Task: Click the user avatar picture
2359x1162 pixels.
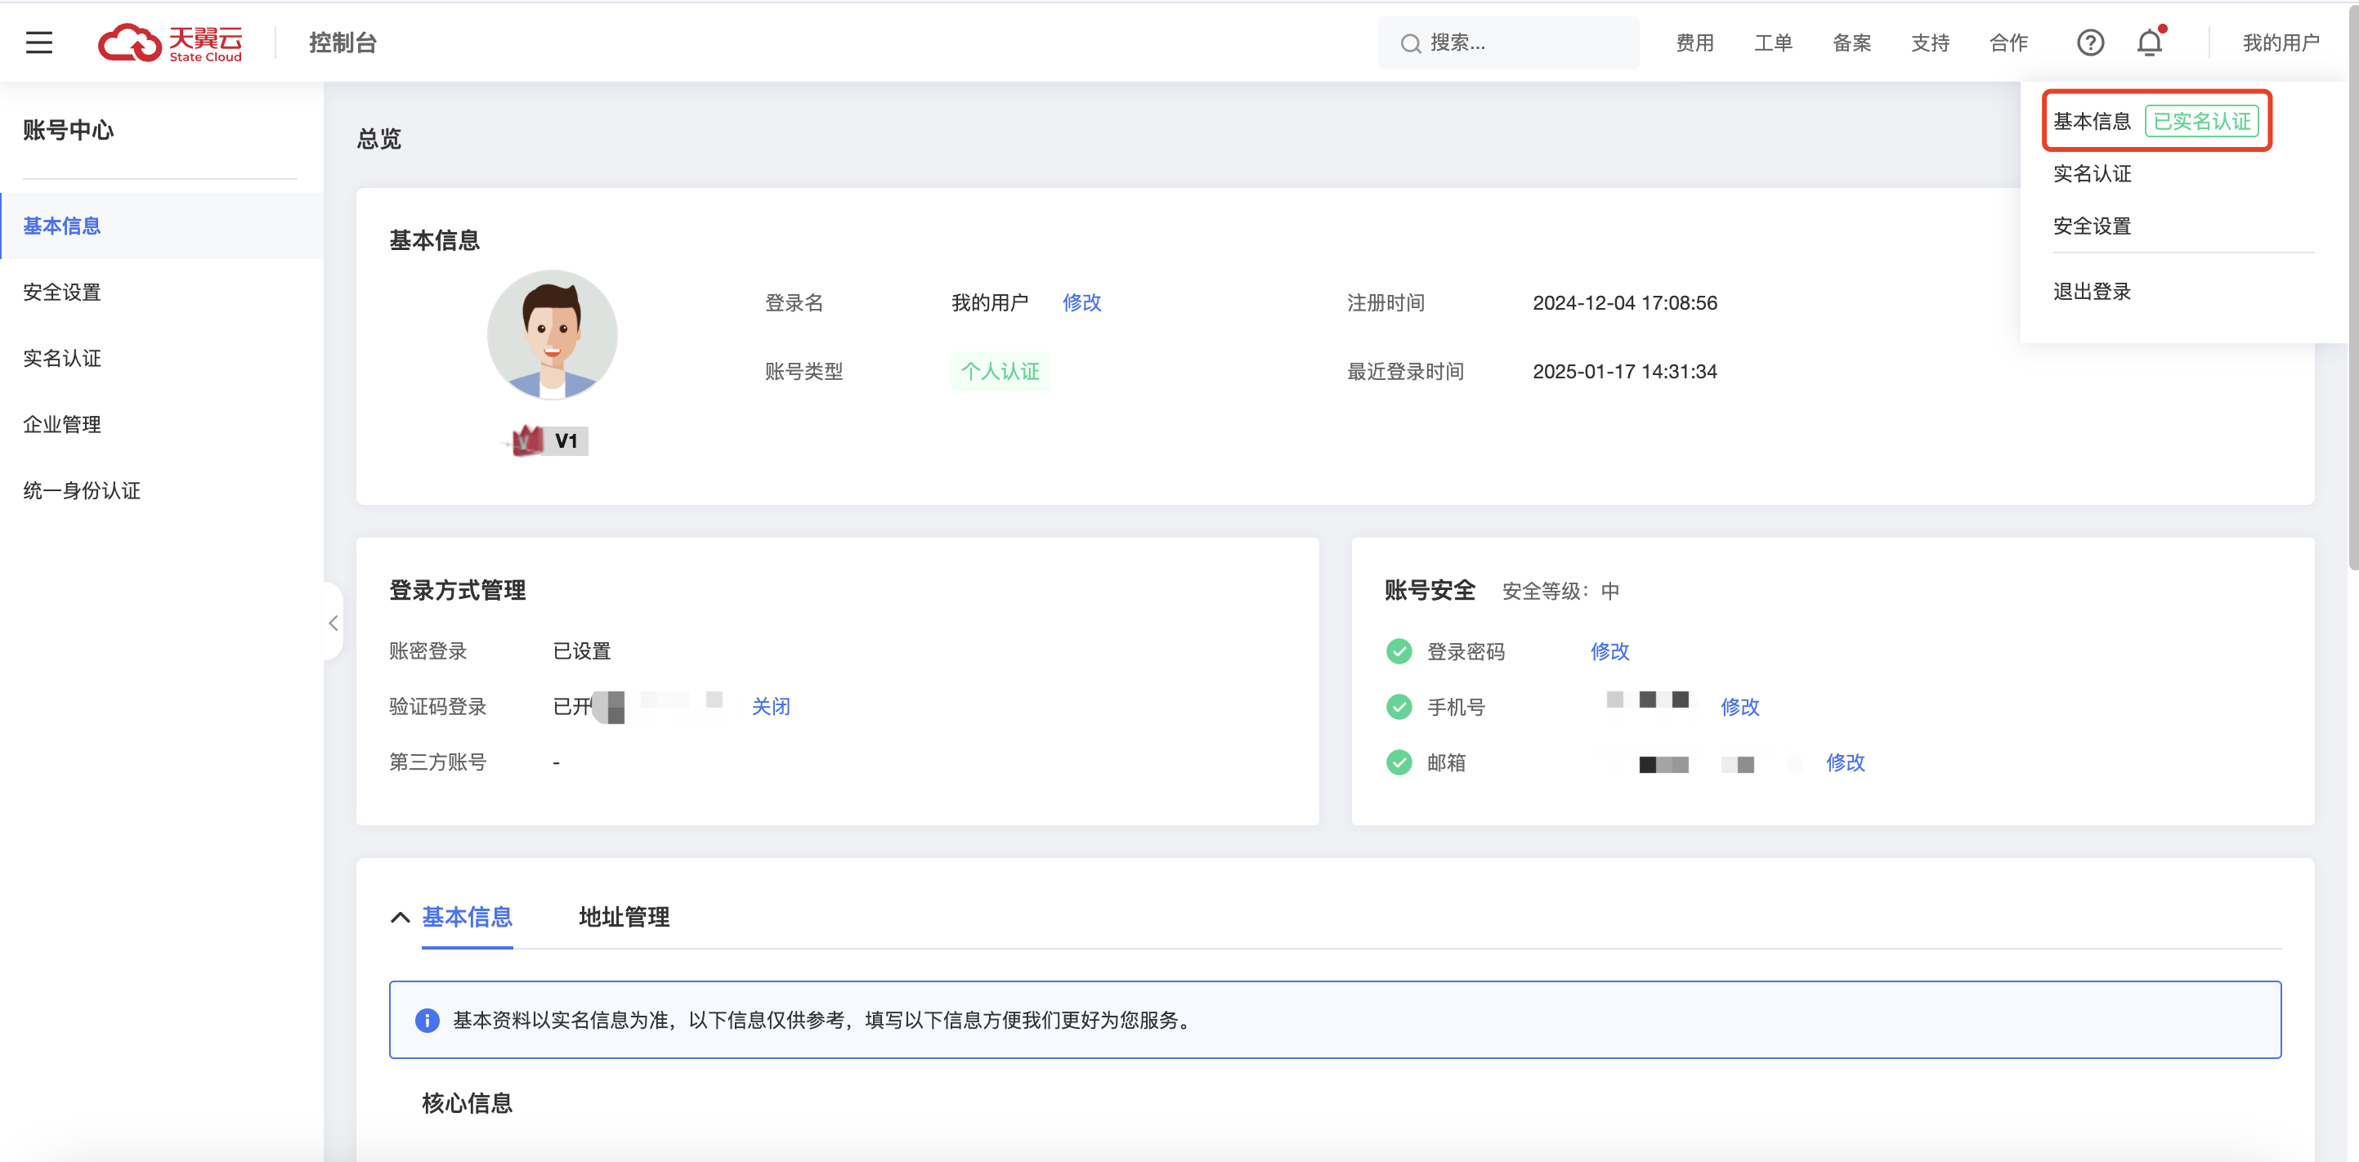Action: click(553, 334)
